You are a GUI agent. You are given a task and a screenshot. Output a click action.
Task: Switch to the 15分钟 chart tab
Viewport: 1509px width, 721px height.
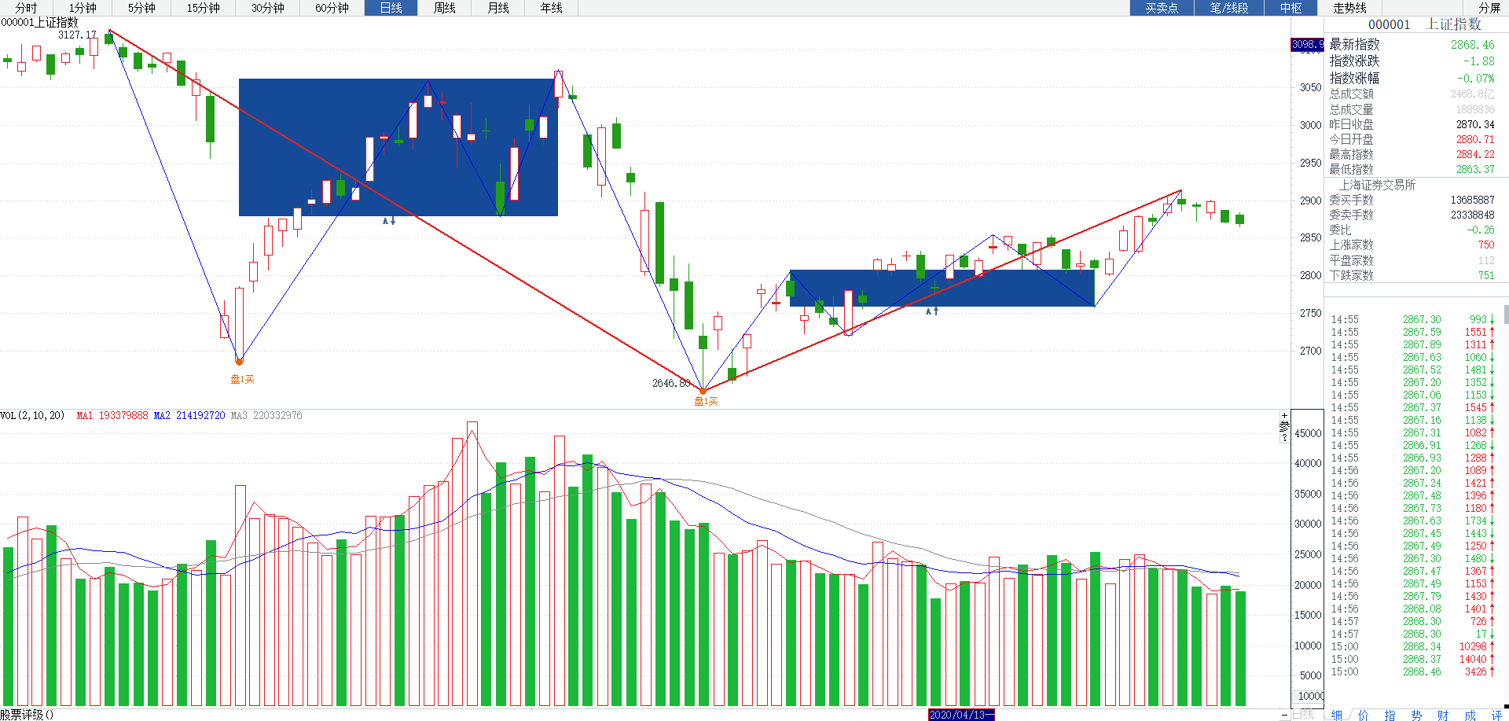pyautogui.click(x=204, y=8)
